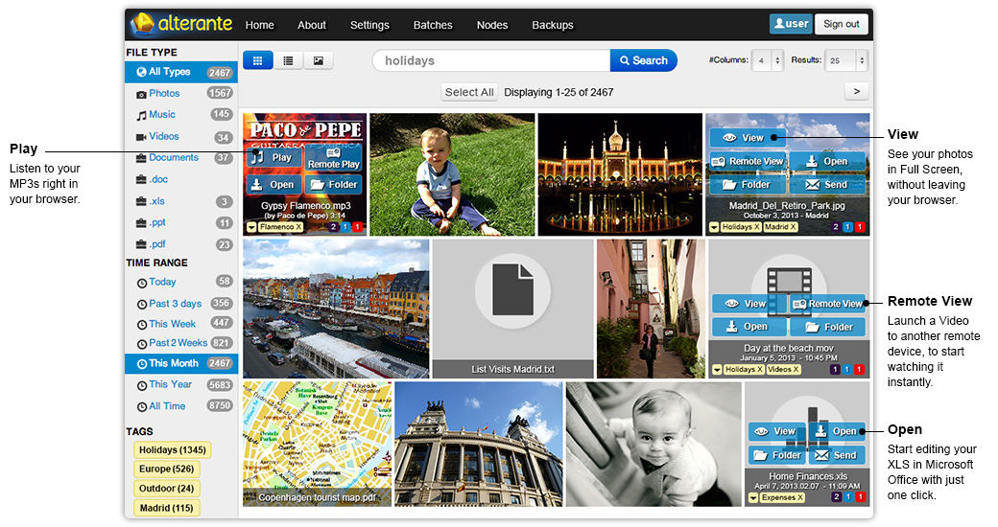Select the Europe (526) tag

tap(167, 470)
